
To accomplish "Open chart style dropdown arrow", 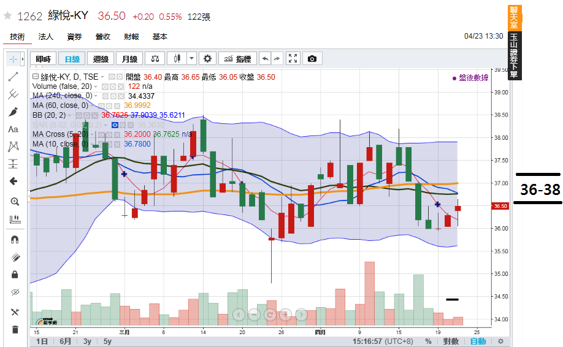I will [192, 59].
